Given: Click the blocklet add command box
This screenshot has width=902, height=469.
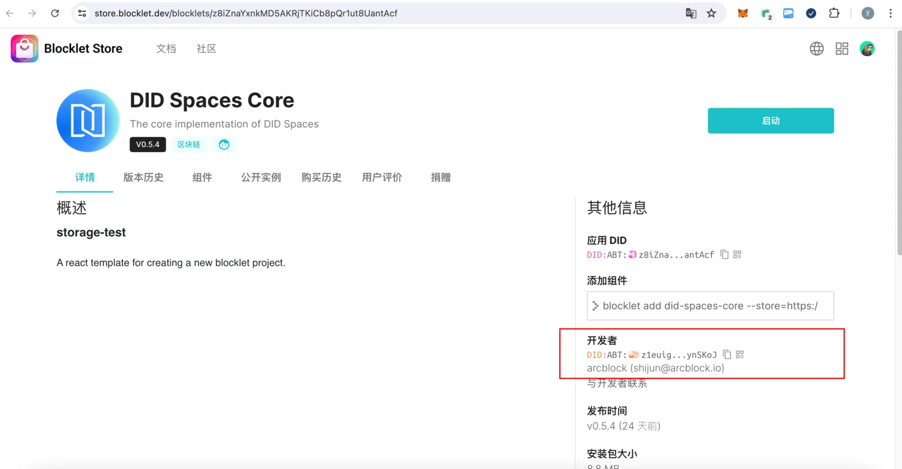Looking at the screenshot, I should pyautogui.click(x=710, y=306).
